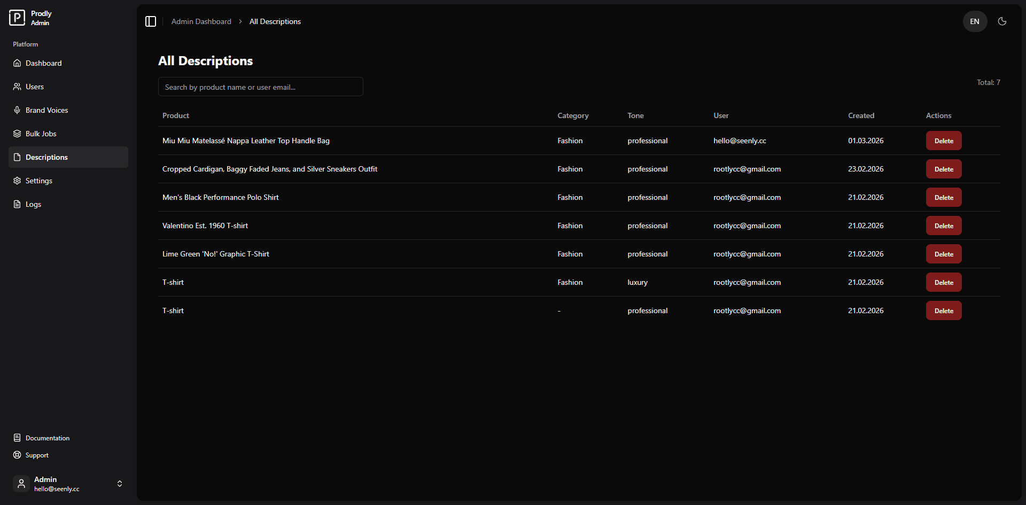The width and height of the screenshot is (1026, 505).
Task: Delete the luxury tone T-shirt entry
Action: click(x=943, y=283)
